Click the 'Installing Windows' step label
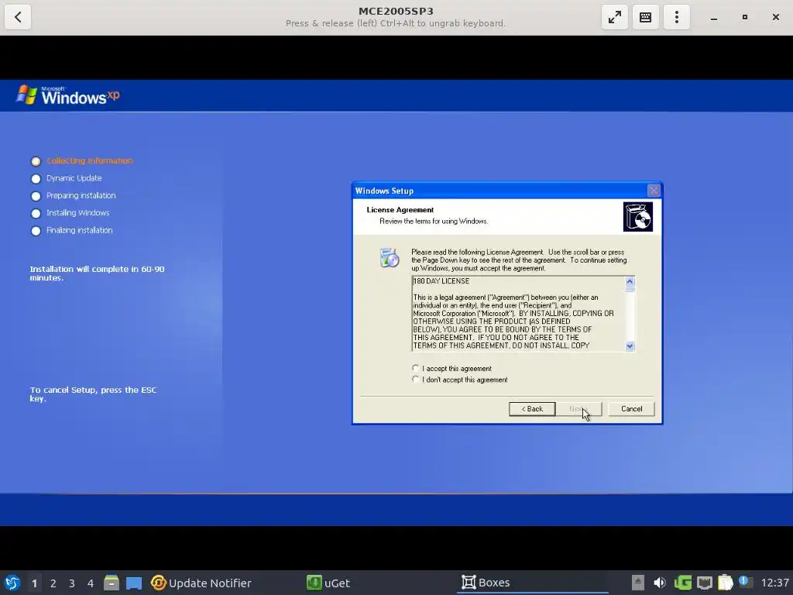 click(78, 212)
